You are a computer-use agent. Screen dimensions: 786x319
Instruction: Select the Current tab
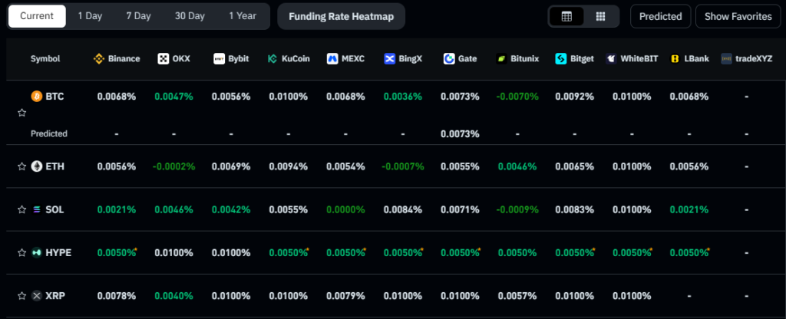[37, 16]
